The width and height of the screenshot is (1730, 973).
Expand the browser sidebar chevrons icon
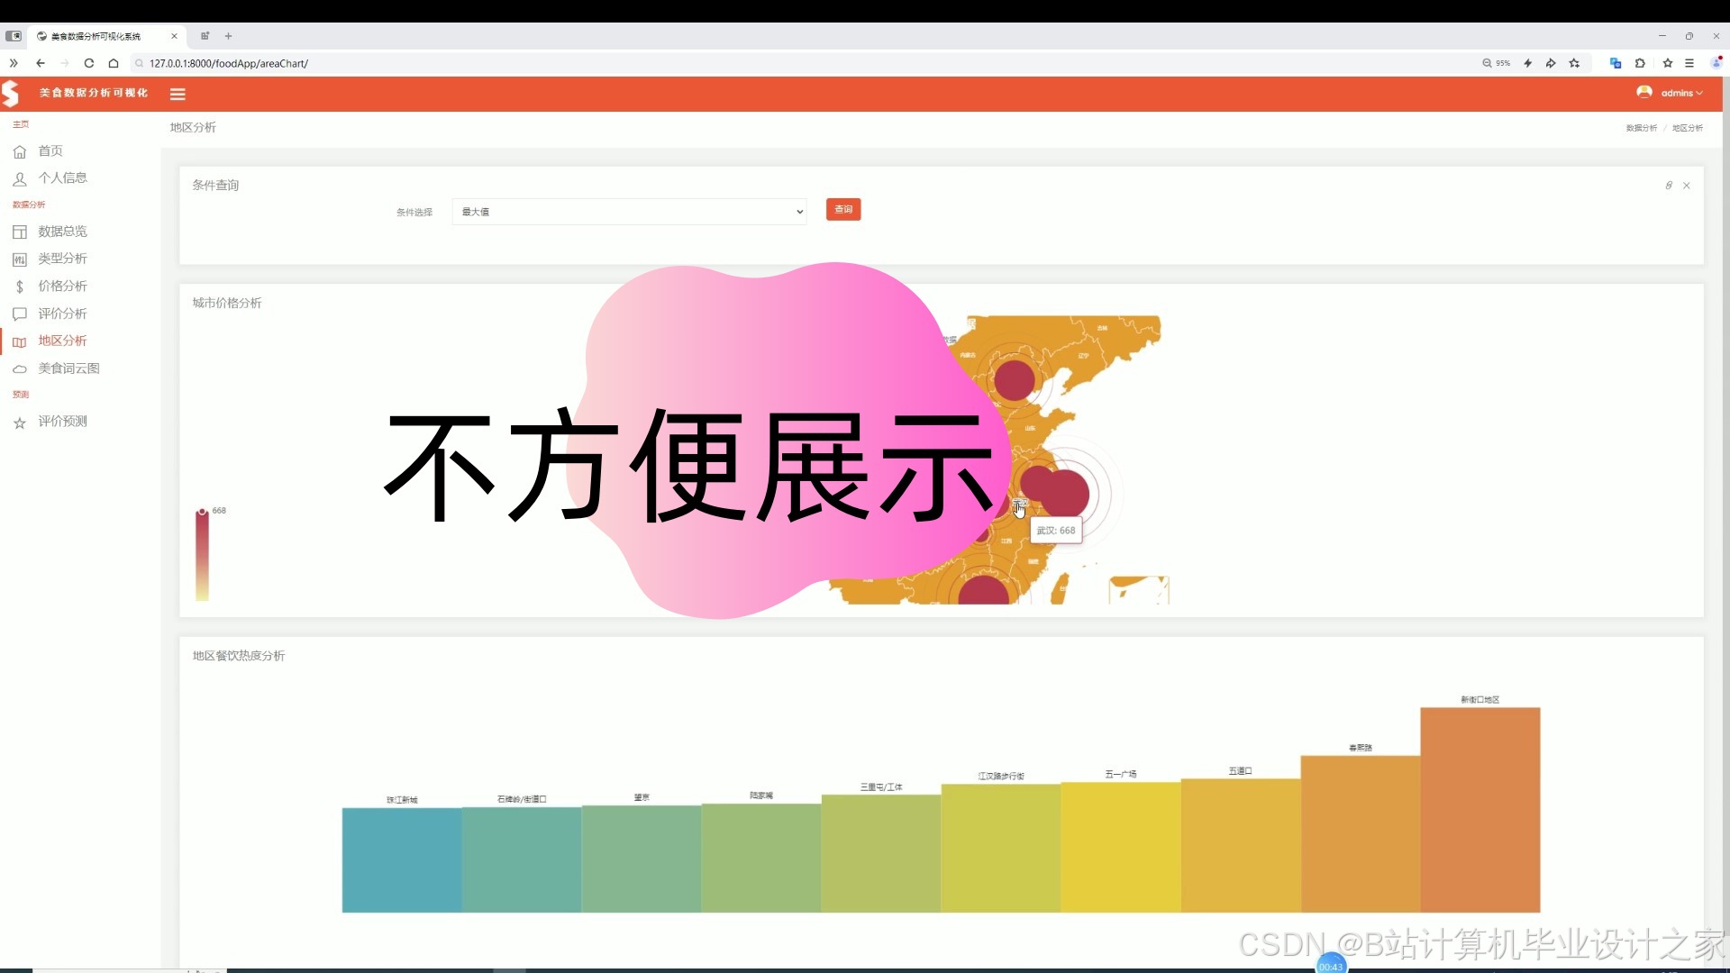pyautogui.click(x=14, y=63)
